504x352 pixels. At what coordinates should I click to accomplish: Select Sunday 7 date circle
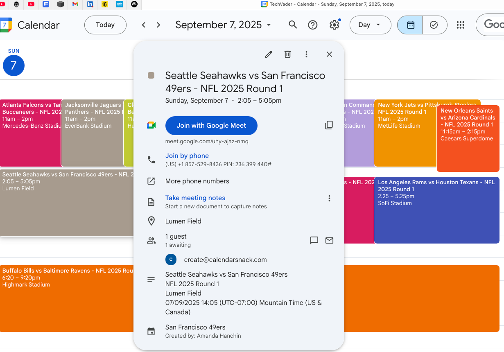tap(14, 65)
